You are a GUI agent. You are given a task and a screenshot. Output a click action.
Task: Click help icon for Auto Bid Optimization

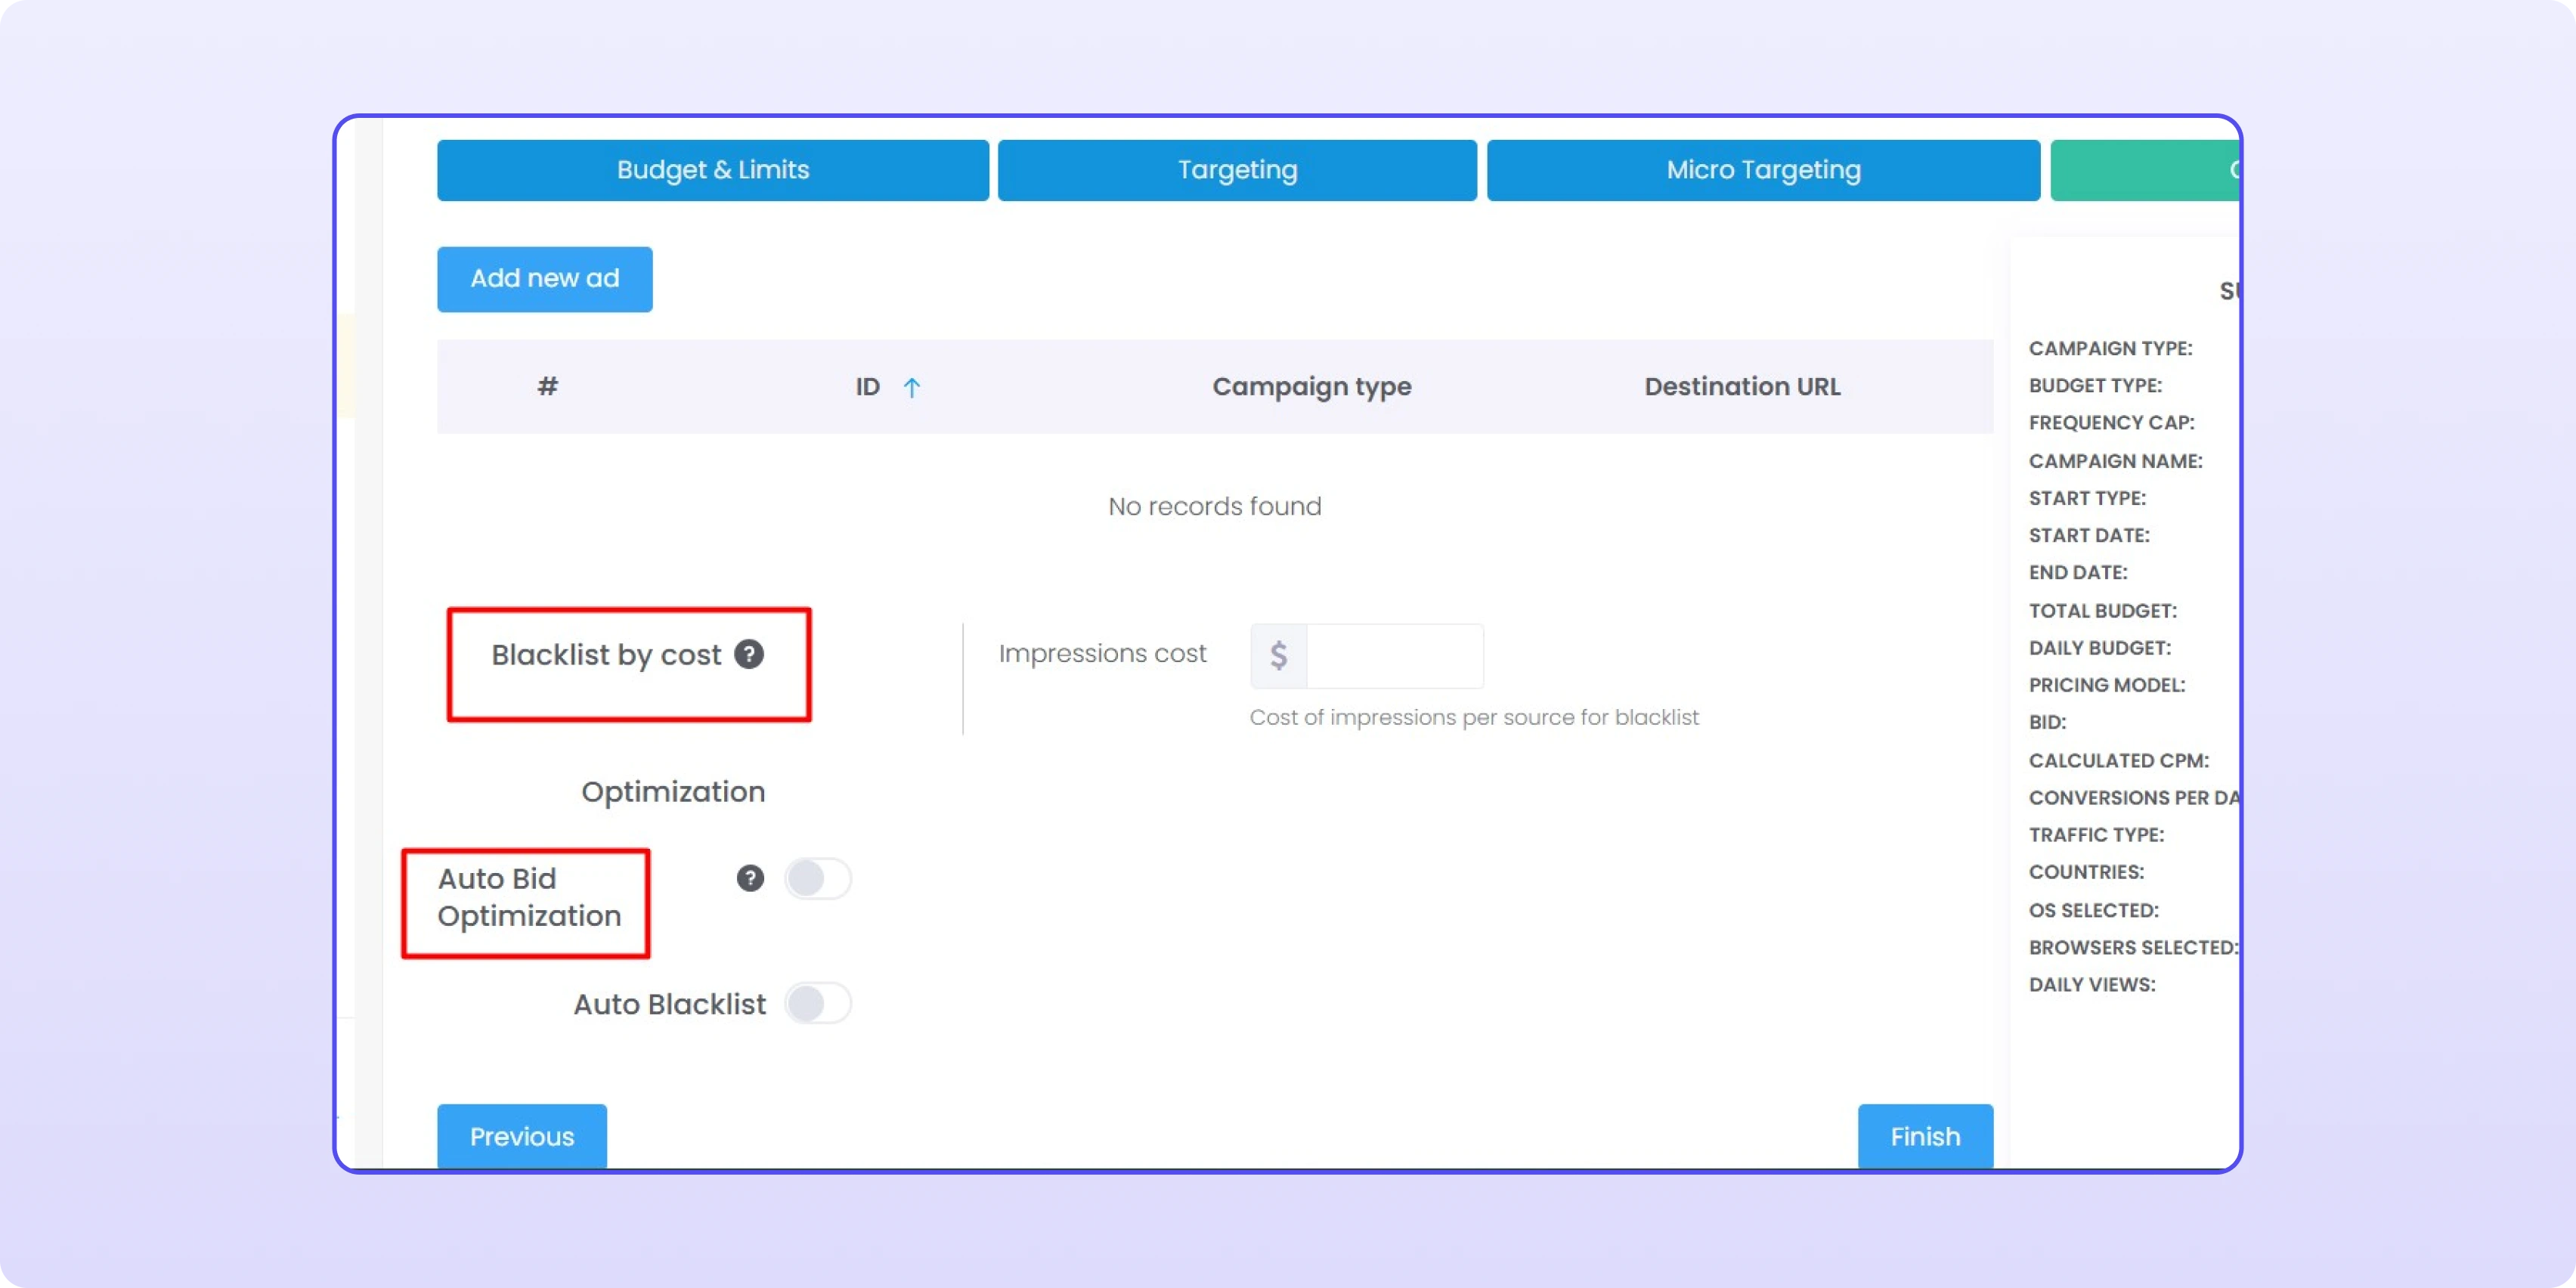750,878
